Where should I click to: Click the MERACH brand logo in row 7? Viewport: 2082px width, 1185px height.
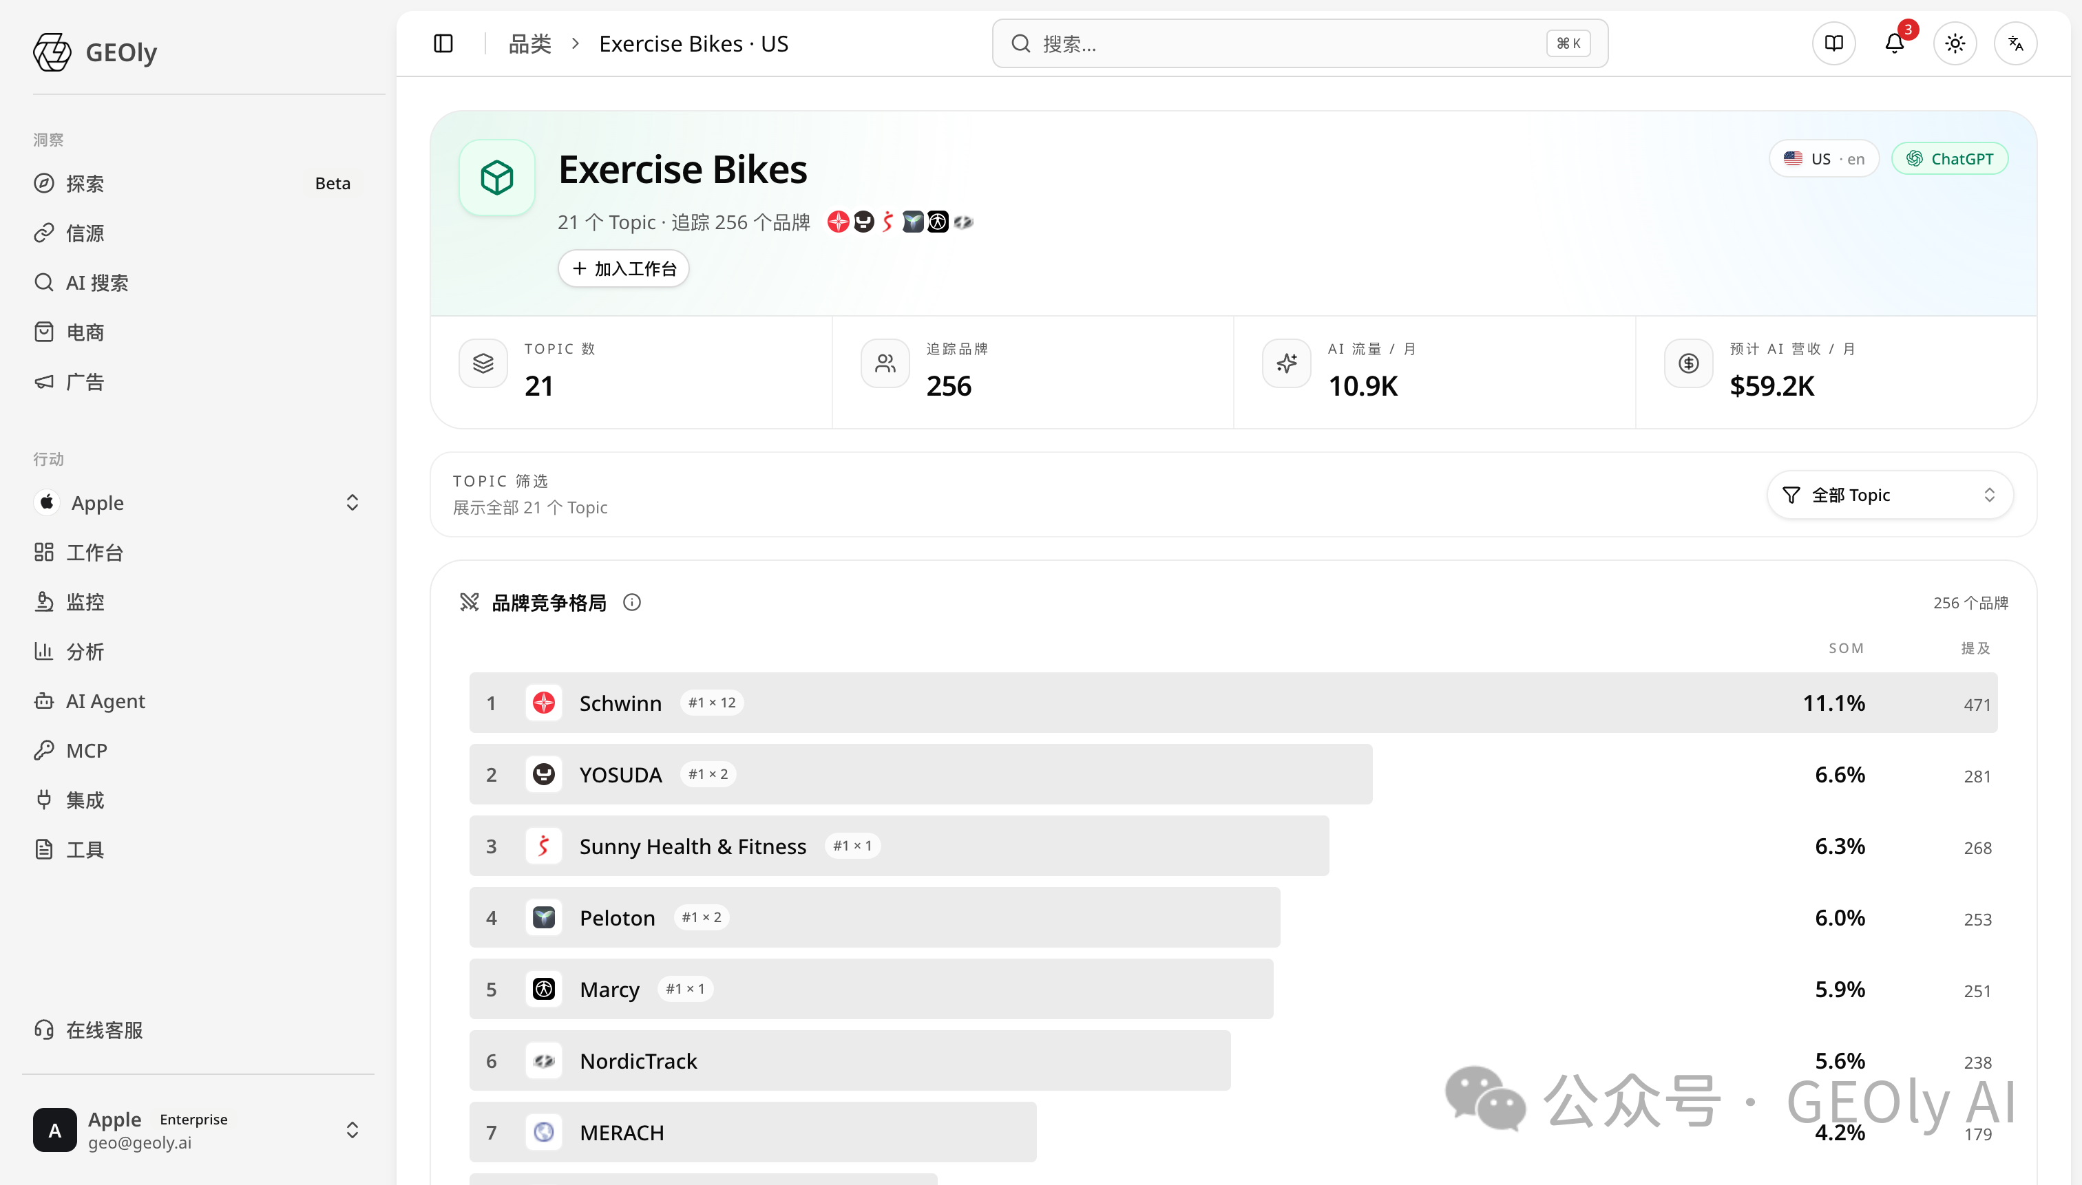pyautogui.click(x=544, y=1132)
